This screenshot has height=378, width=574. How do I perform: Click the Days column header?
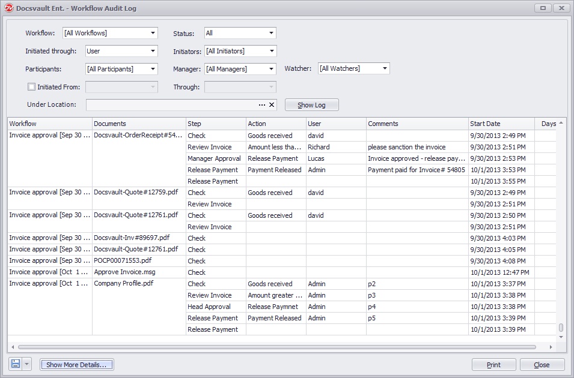click(x=548, y=124)
